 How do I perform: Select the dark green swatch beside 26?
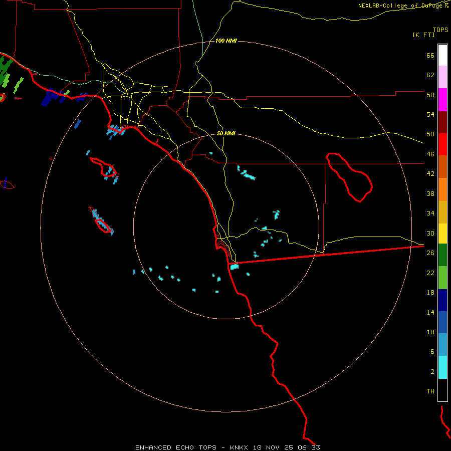442,255
